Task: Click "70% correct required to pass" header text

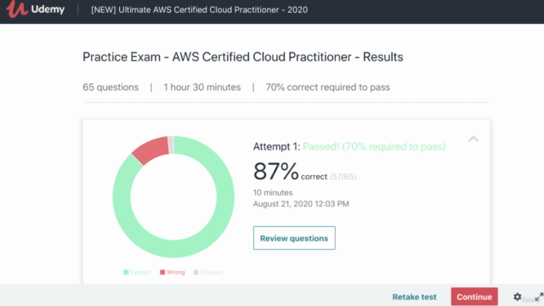Action: (x=327, y=87)
